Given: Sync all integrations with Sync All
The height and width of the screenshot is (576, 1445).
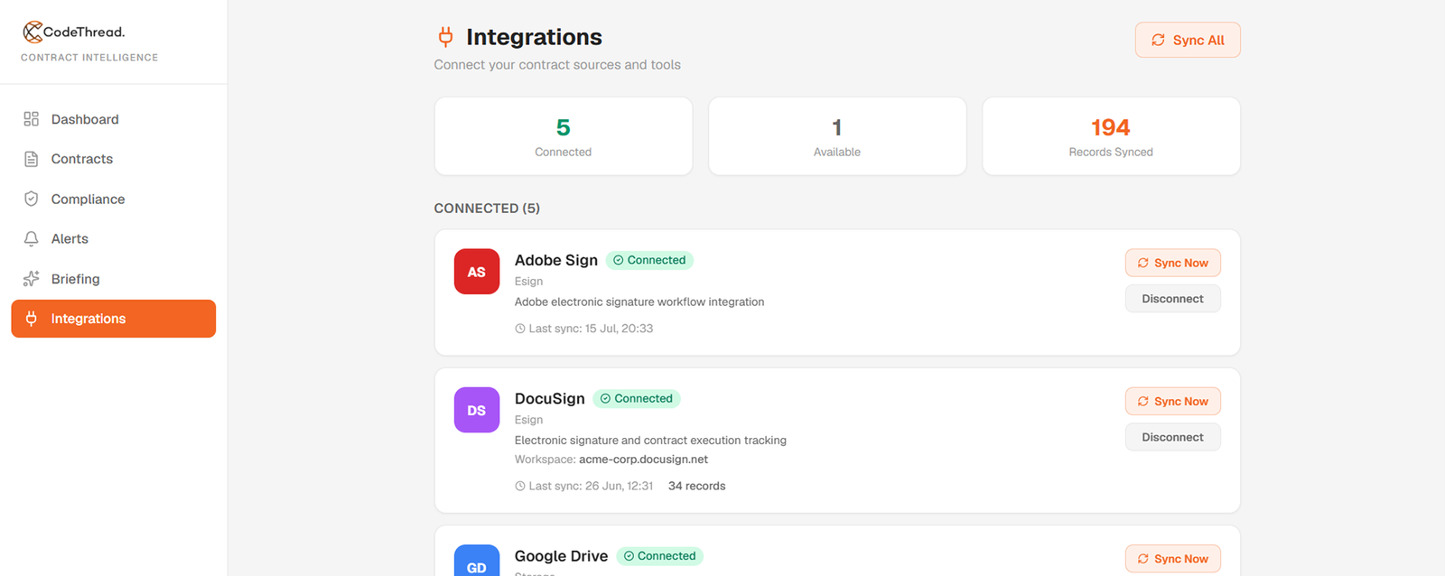Looking at the screenshot, I should [1188, 40].
